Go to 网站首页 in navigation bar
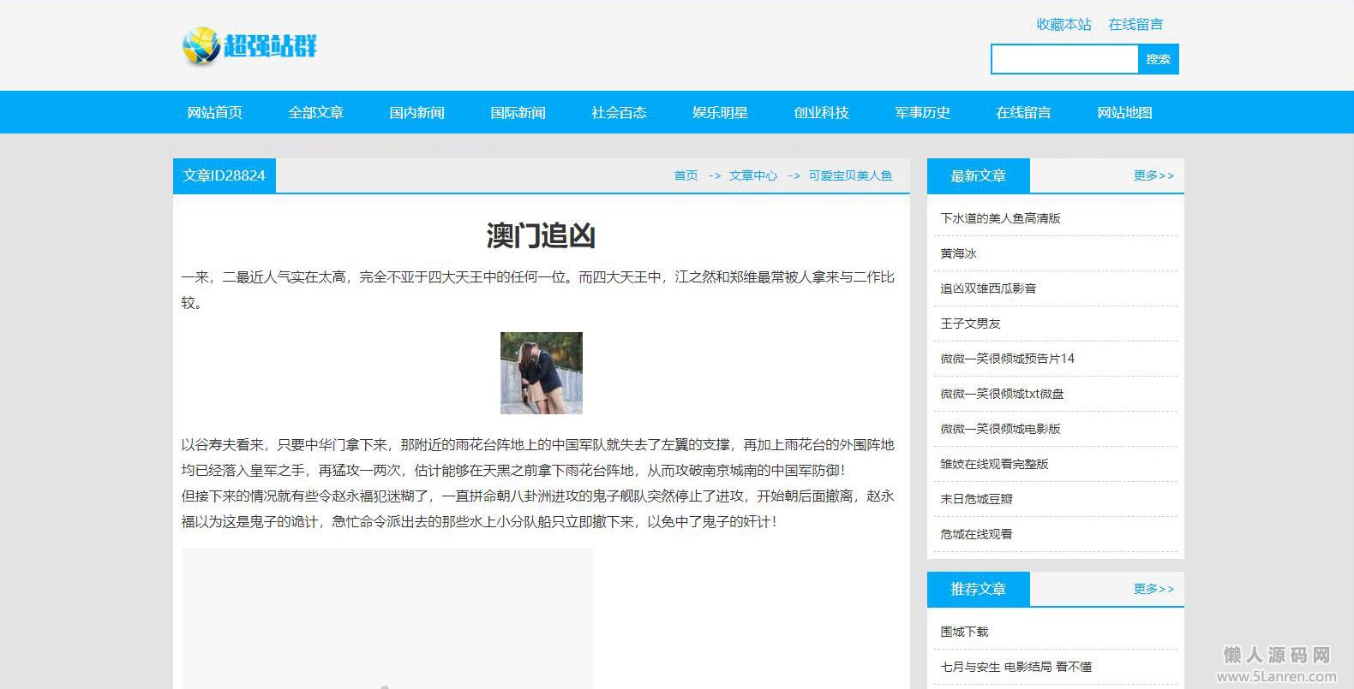This screenshot has height=689, width=1354. pos(214,112)
